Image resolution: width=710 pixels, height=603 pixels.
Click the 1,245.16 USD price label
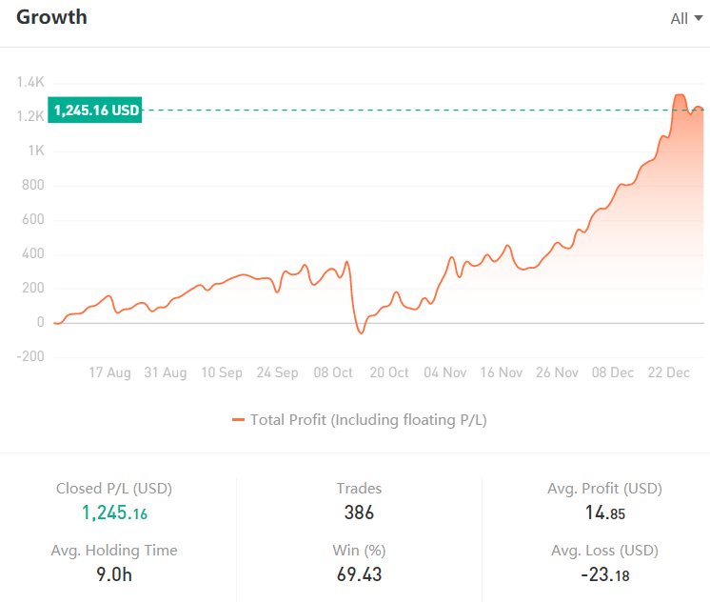[x=95, y=111]
